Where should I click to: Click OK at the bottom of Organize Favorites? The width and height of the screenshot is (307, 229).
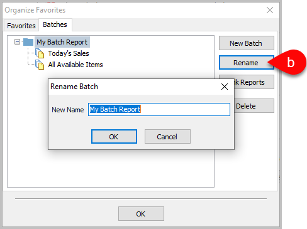tap(141, 214)
